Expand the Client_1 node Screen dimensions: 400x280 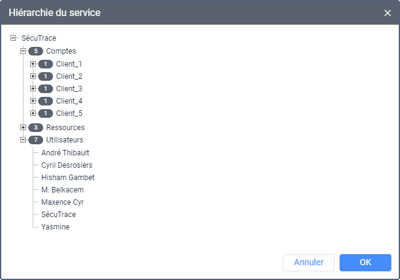(33, 64)
